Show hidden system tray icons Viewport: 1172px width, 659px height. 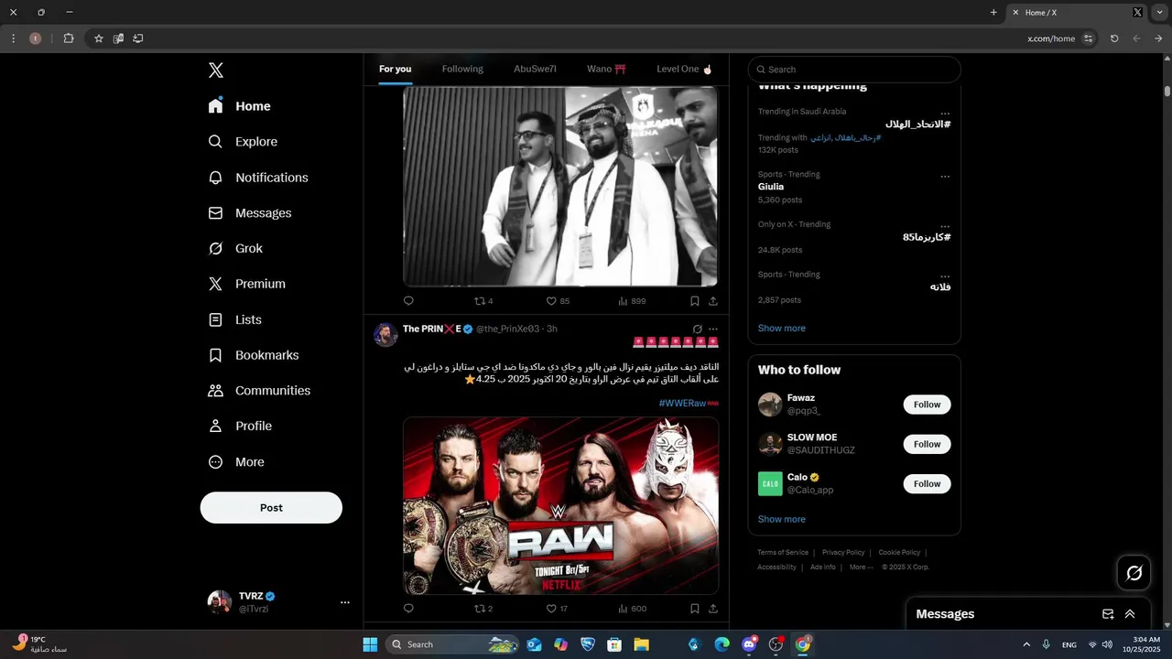[1026, 644]
